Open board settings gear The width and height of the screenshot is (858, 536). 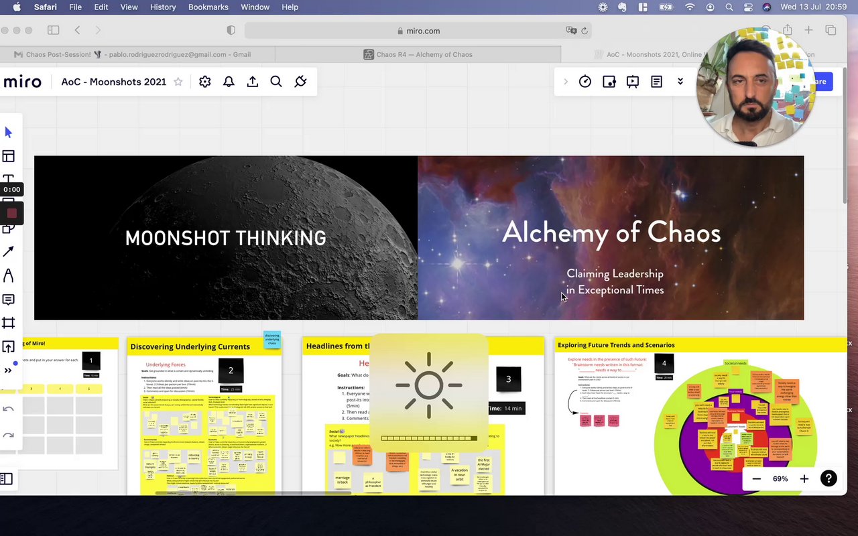(x=205, y=82)
